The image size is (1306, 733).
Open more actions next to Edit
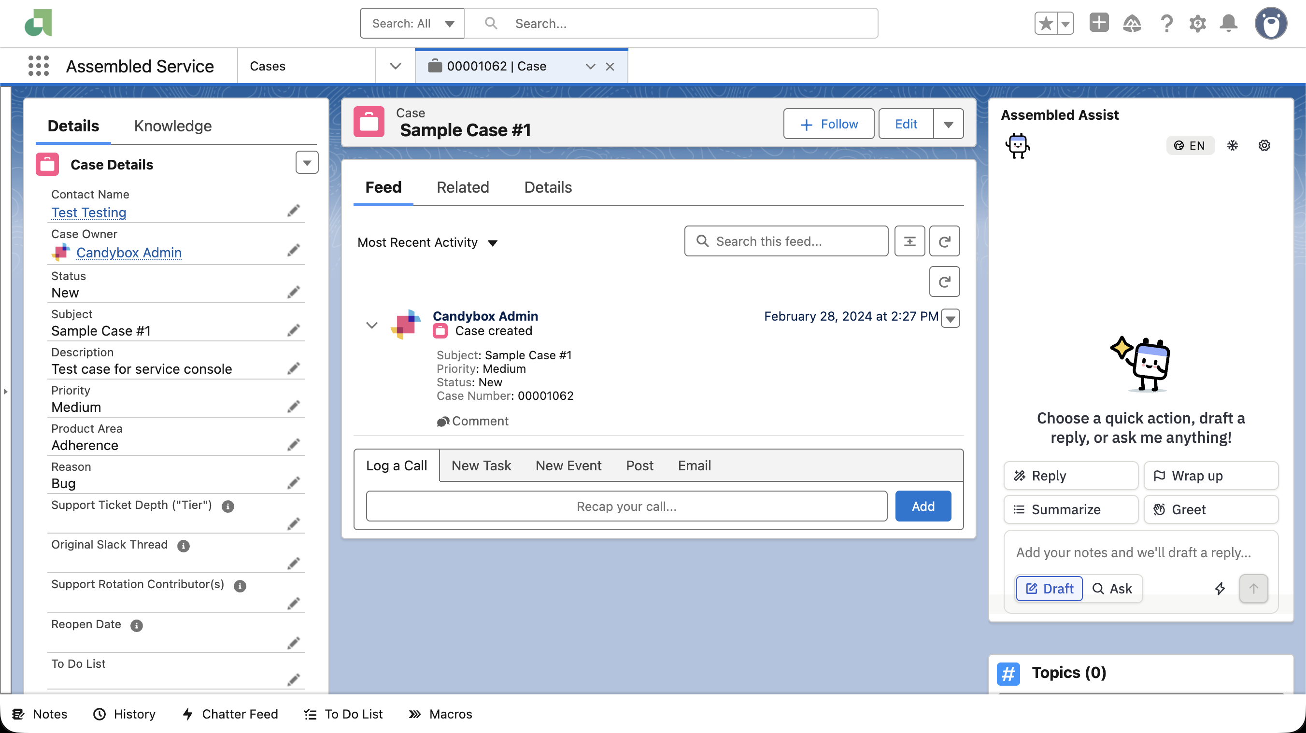(x=948, y=124)
